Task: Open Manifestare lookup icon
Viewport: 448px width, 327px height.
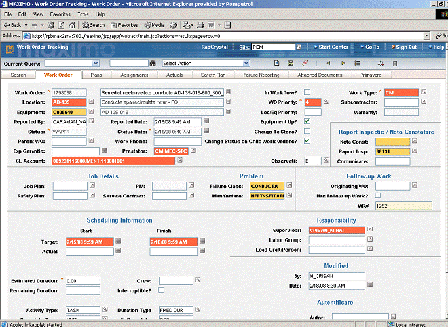Action: coord(289,195)
